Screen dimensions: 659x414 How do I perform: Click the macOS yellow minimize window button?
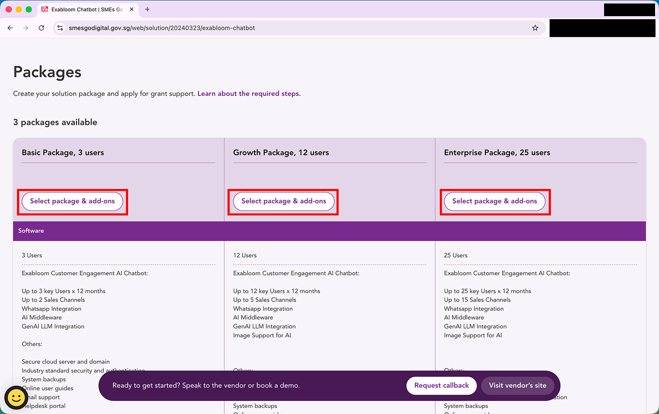tap(19, 9)
